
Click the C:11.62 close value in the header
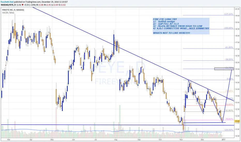click(62, 5)
